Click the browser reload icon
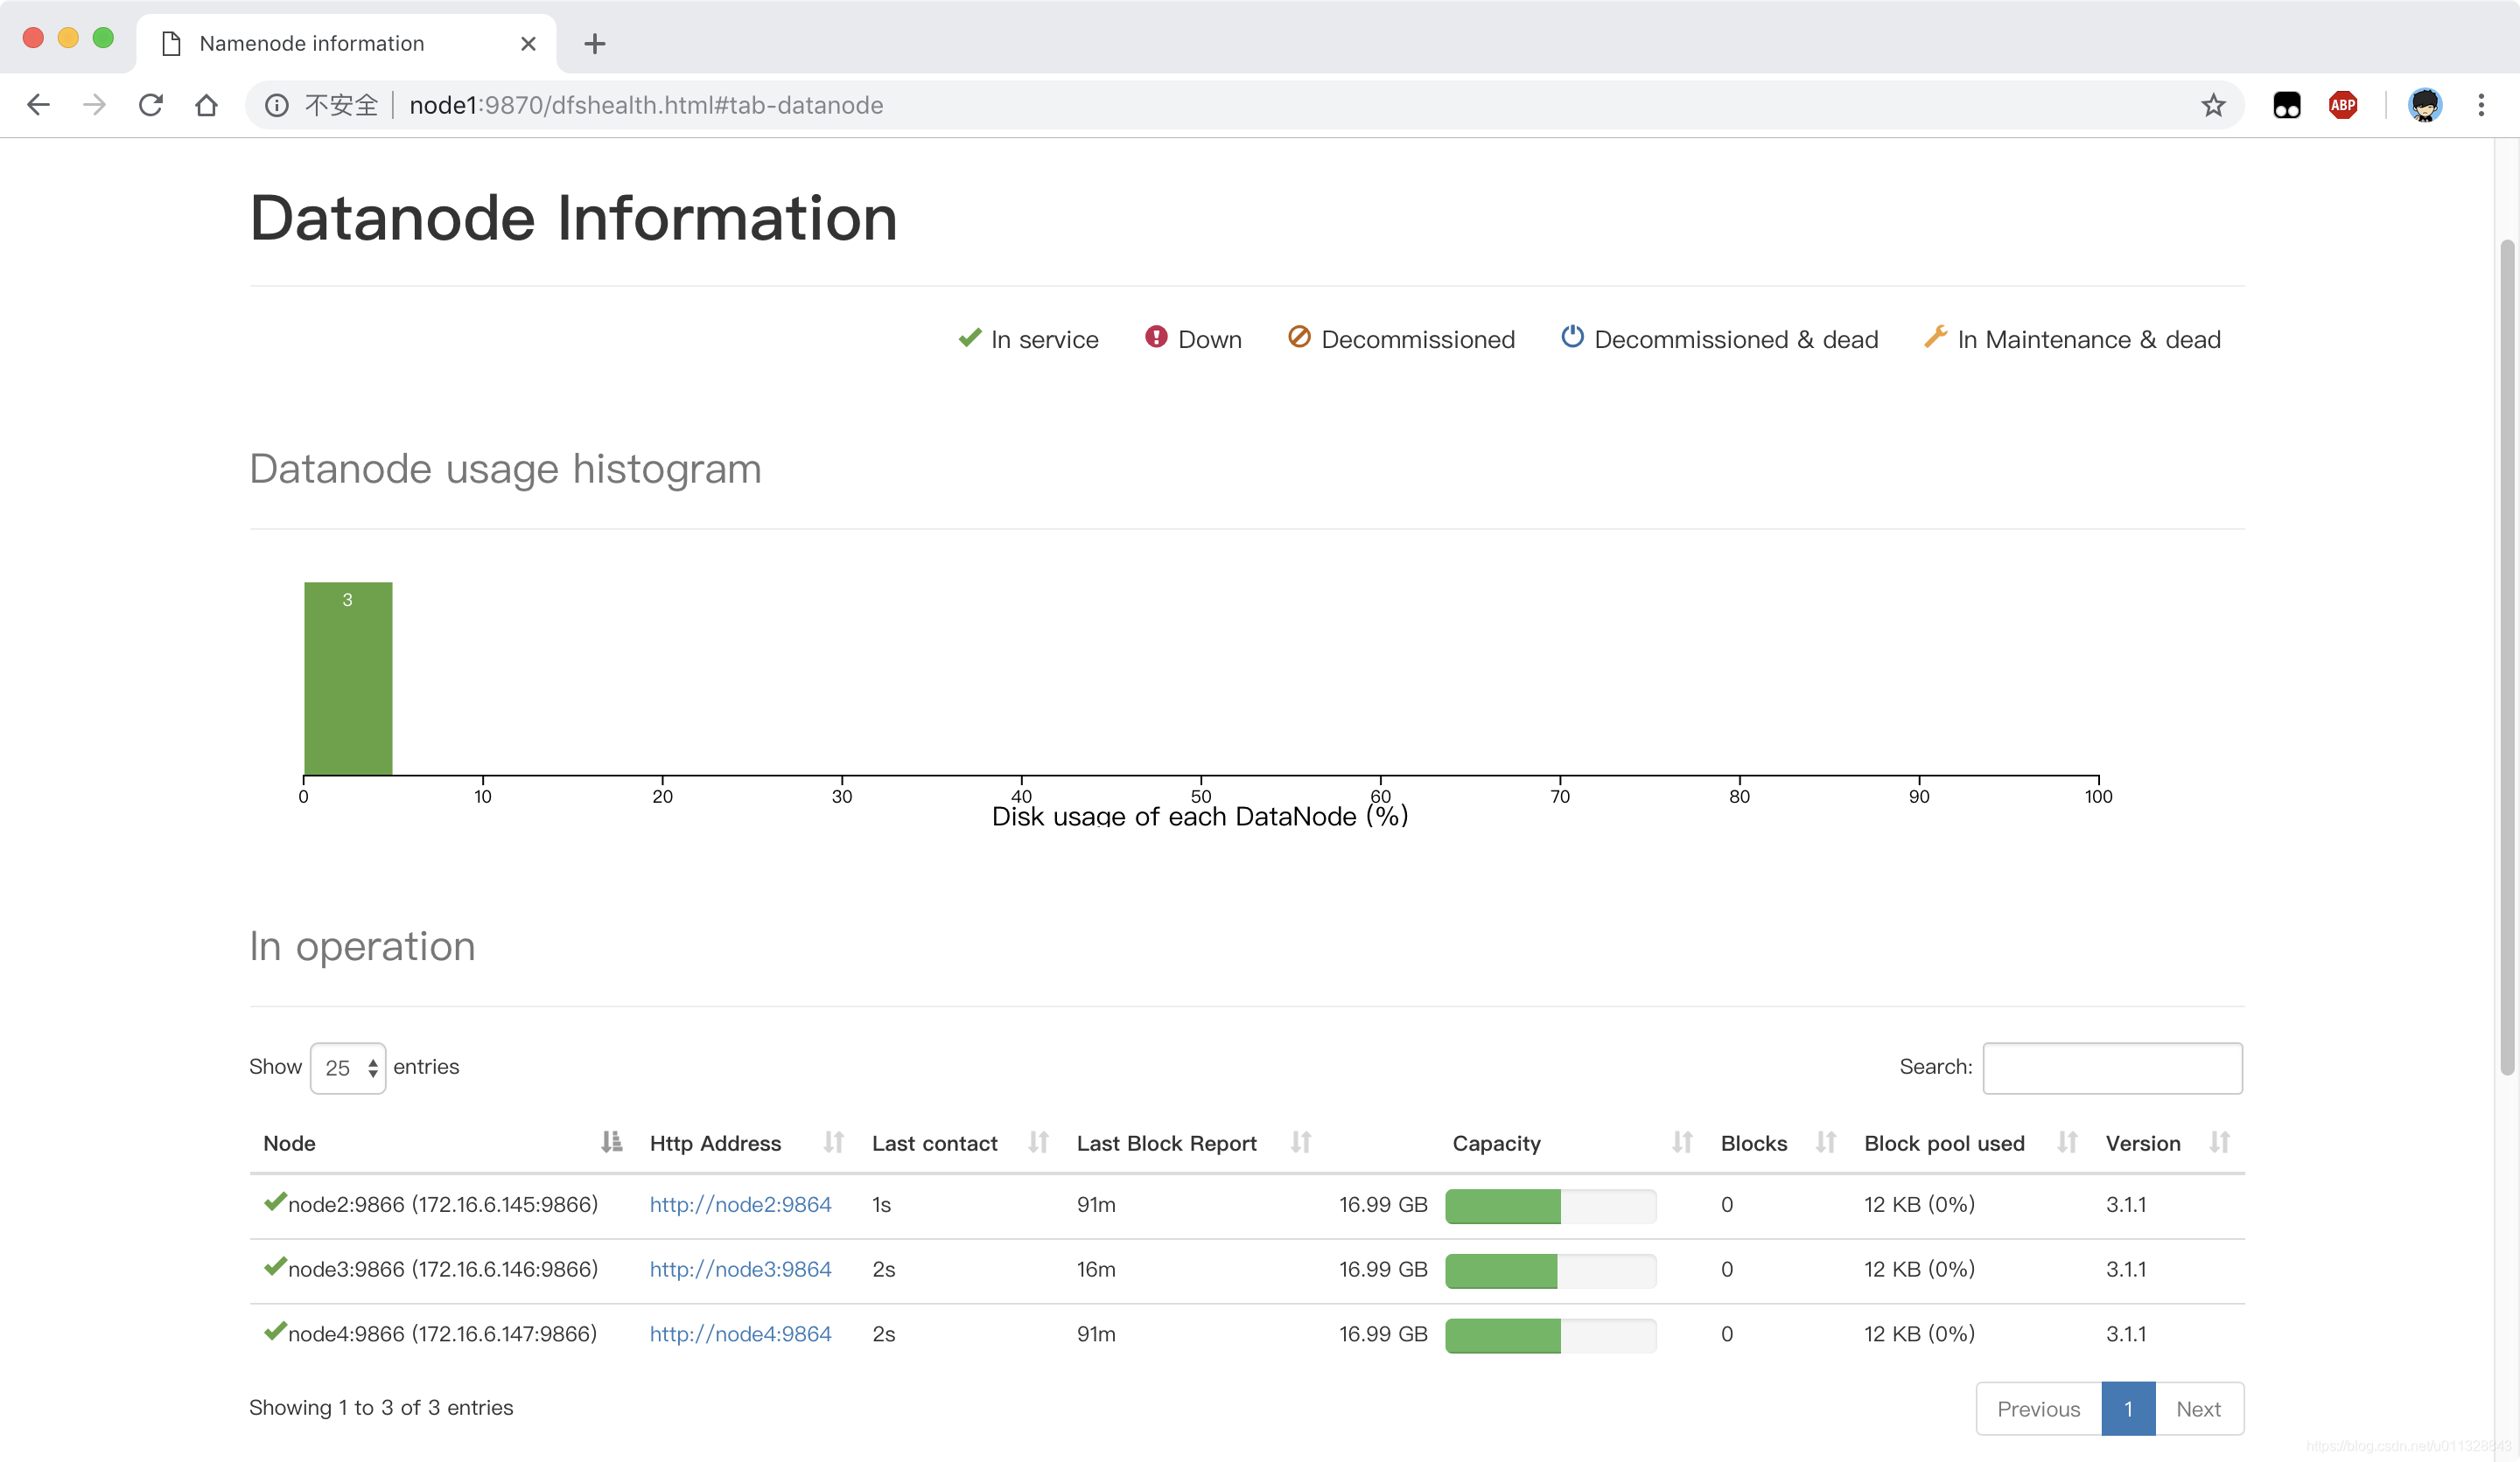Image resolution: width=2520 pixels, height=1462 pixels. [x=151, y=105]
